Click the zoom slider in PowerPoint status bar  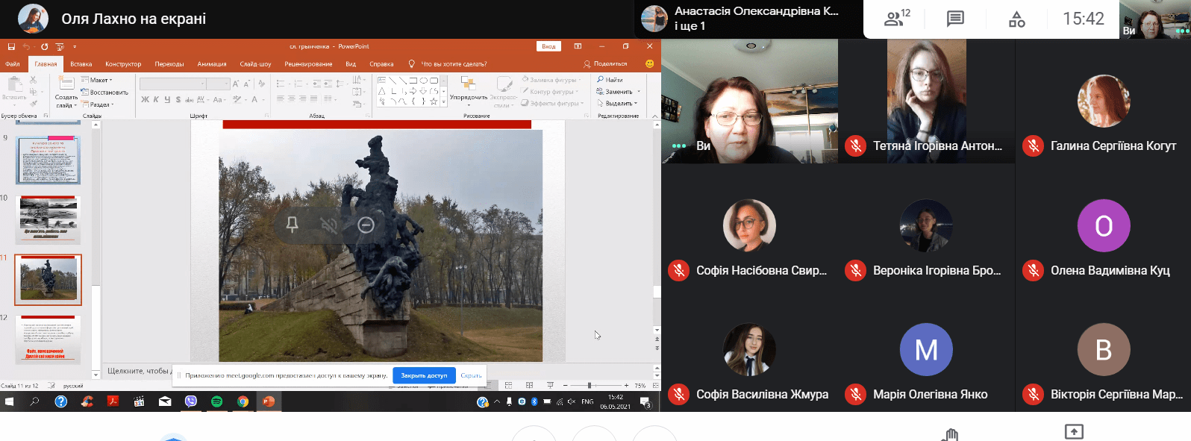click(590, 385)
